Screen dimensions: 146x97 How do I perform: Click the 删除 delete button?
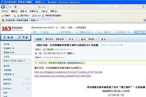pos(83,39)
